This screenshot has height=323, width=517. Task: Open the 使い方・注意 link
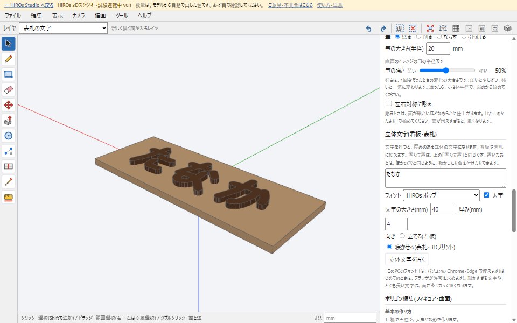point(330,5)
